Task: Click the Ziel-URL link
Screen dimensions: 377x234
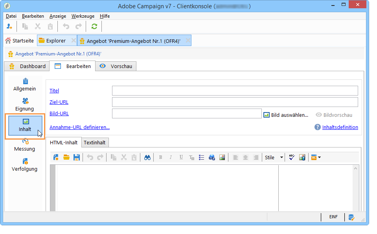Action: pos(59,102)
